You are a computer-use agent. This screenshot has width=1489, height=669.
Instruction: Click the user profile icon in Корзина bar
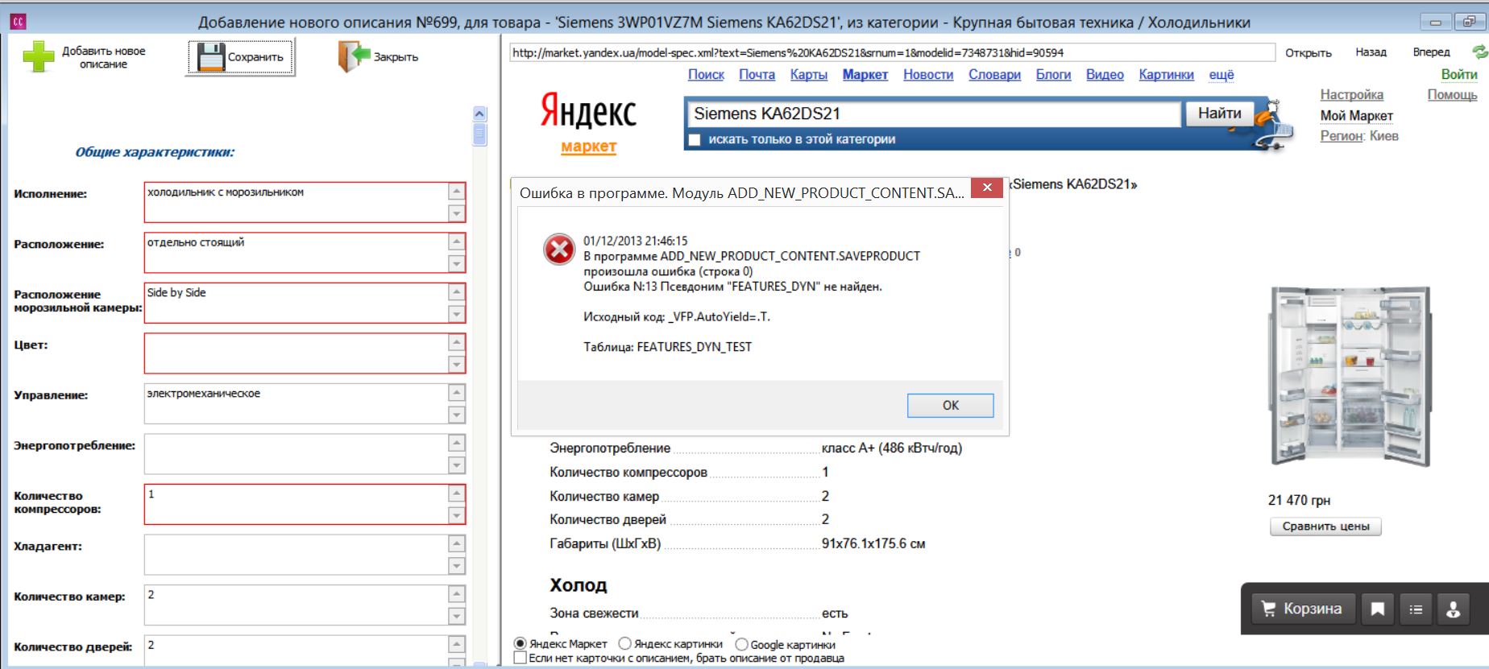[1454, 609]
